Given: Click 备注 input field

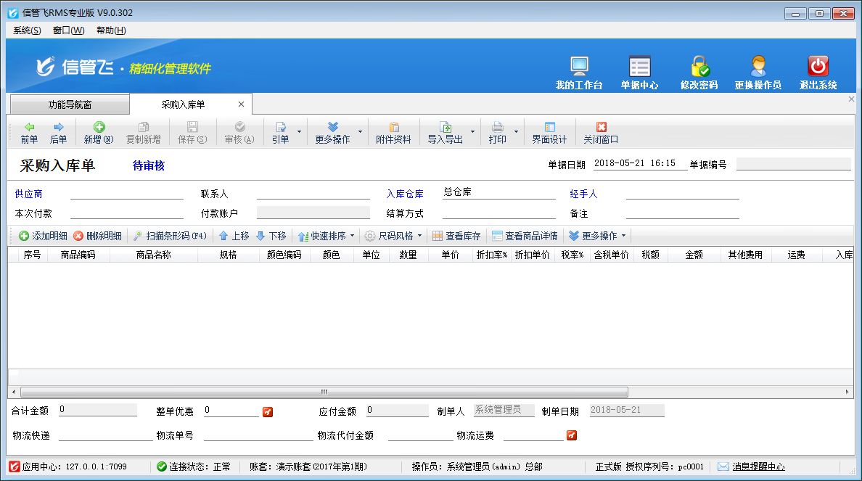Looking at the screenshot, I should [683, 213].
